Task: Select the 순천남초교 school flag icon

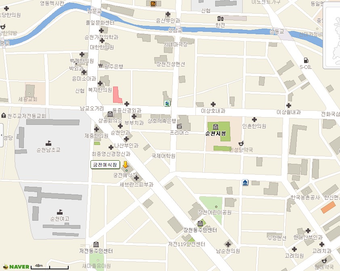Action: click(49, 143)
